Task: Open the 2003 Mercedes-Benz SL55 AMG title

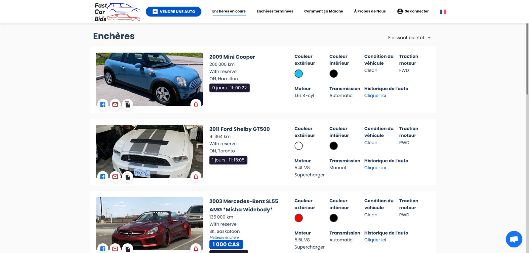Action: pyautogui.click(x=244, y=205)
